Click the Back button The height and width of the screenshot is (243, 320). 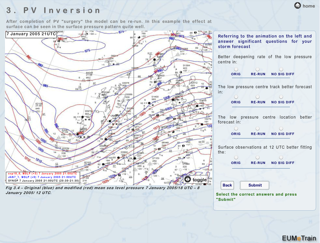227,185
